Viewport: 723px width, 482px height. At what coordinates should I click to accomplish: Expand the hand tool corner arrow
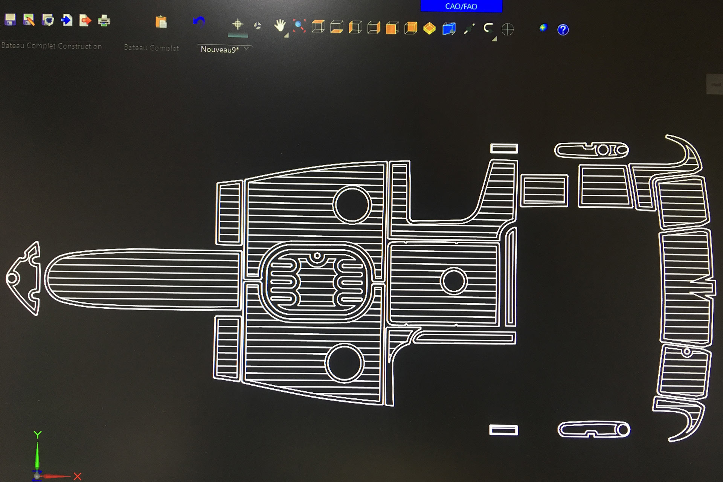tap(286, 35)
